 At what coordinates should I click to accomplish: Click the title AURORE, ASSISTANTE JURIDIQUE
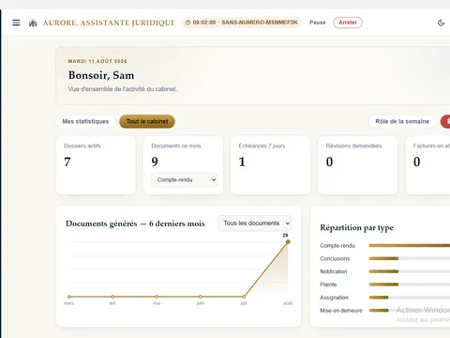point(109,23)
